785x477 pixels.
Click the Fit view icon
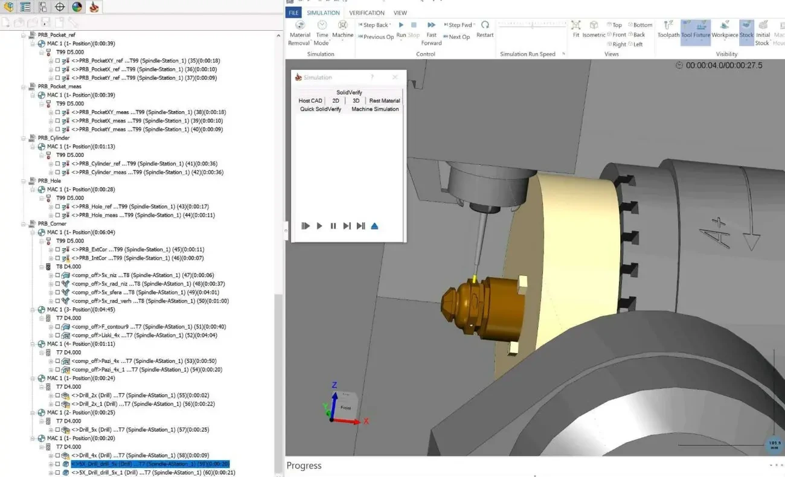coord(575,25)
